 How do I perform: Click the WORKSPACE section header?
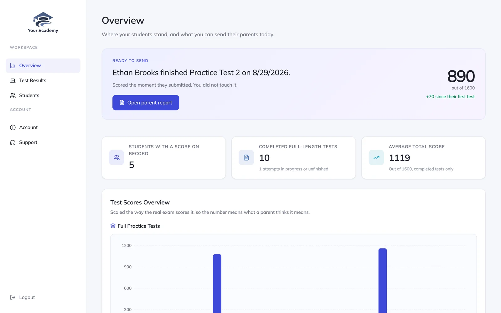point(24,48)
